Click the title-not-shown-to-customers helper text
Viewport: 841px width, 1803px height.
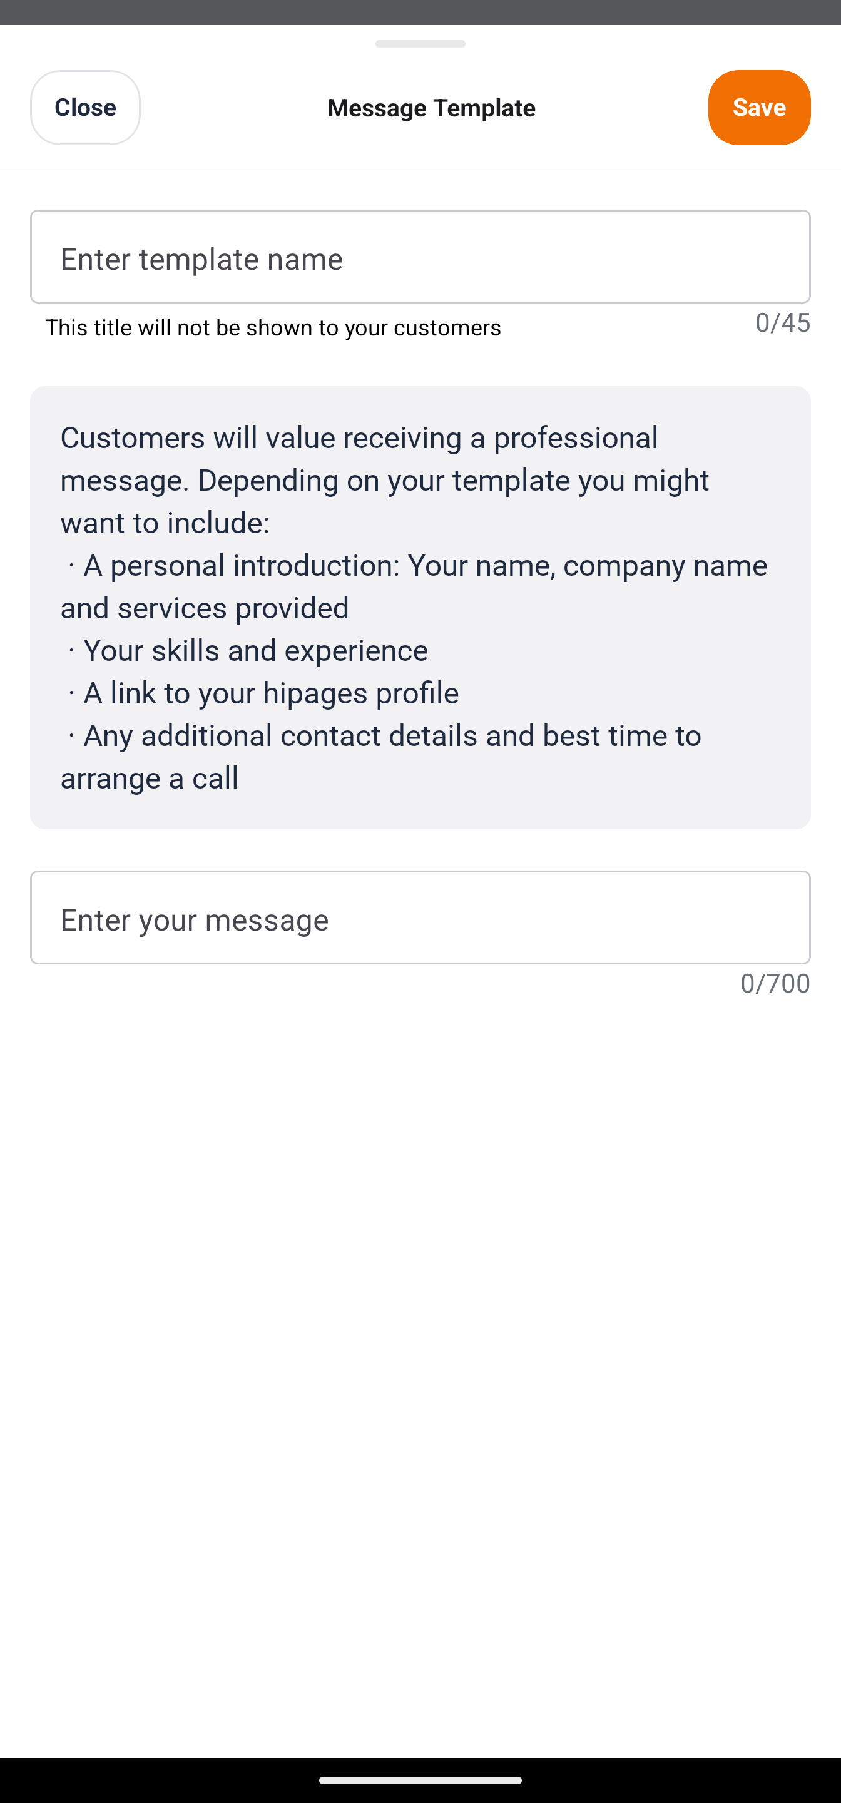[273, 327]
